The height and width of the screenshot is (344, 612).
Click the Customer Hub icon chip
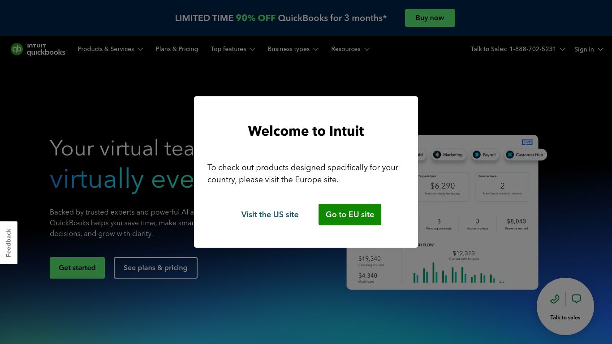pos(526,155)
